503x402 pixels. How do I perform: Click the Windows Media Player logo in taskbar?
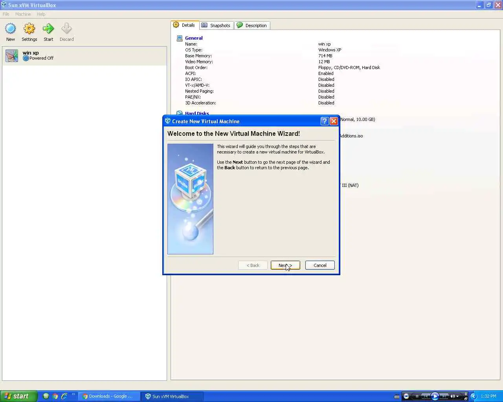coord(406,396)
